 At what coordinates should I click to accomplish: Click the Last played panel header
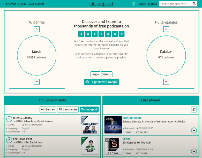[151, 100]
